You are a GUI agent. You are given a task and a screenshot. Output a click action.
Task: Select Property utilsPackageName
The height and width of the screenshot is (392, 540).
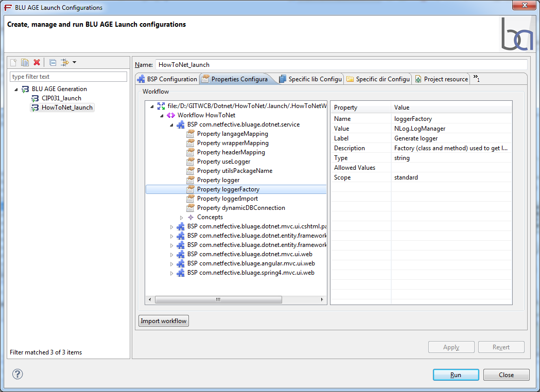(x=235, y=171)
